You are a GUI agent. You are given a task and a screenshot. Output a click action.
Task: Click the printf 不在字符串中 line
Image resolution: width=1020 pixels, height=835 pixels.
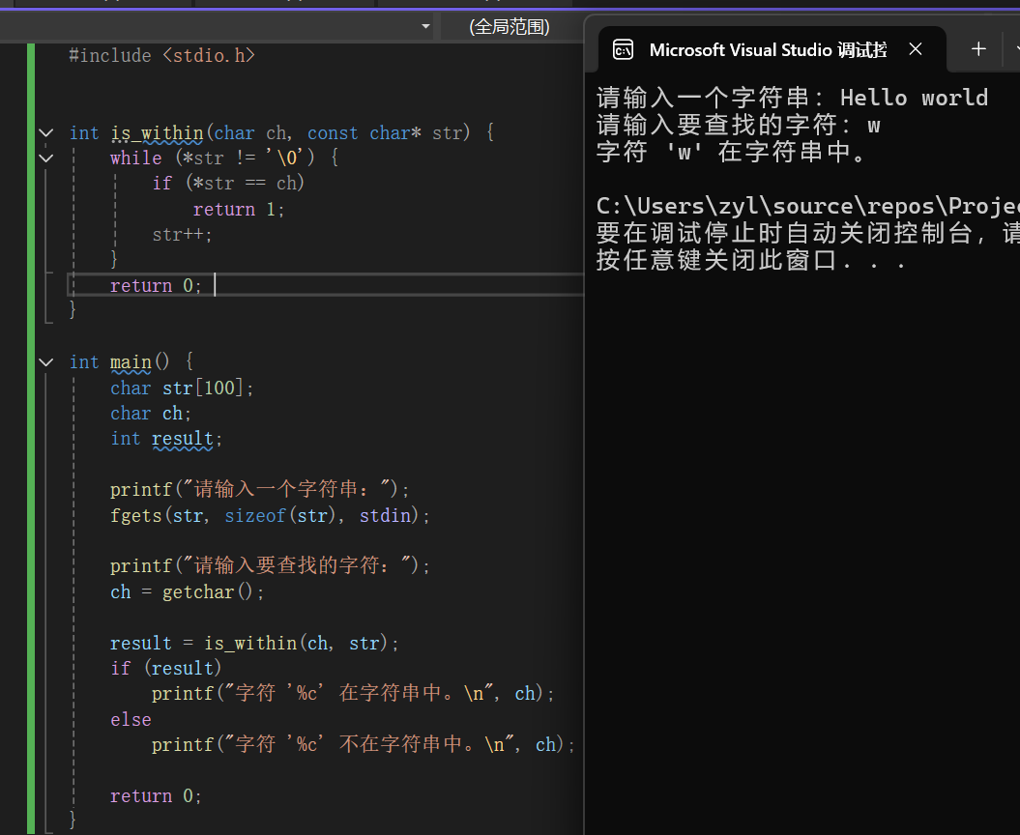pos(363,744)
